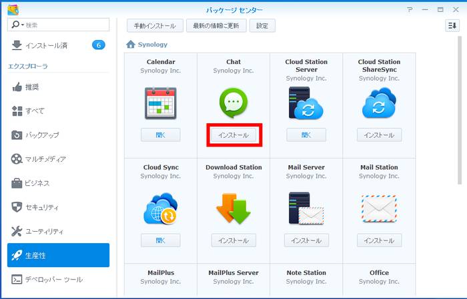Select the ユーティリティ category
The image size is (467, 299).
[x=59, y=231]
